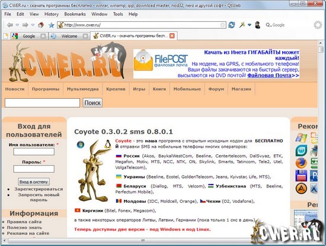The height and width of the screenshot is (246, 326).
Task: Switch to the Google tab
Action: click(x=28, y=36)
